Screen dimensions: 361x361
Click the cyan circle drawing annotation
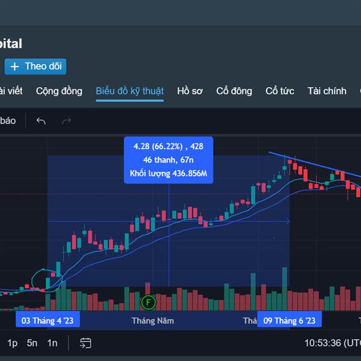(x=47, y=280)
